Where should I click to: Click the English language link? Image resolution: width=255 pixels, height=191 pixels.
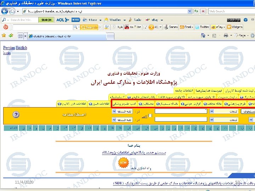(x=22, y=48)
